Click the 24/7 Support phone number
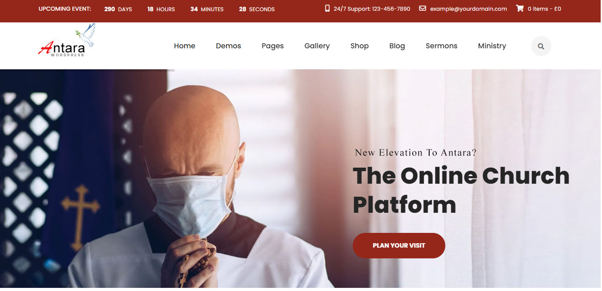This screenshot has height=291, width=602. pos(372,8)
